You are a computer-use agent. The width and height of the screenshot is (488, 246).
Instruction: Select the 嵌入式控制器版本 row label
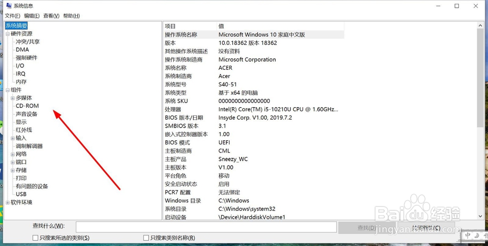186,134
